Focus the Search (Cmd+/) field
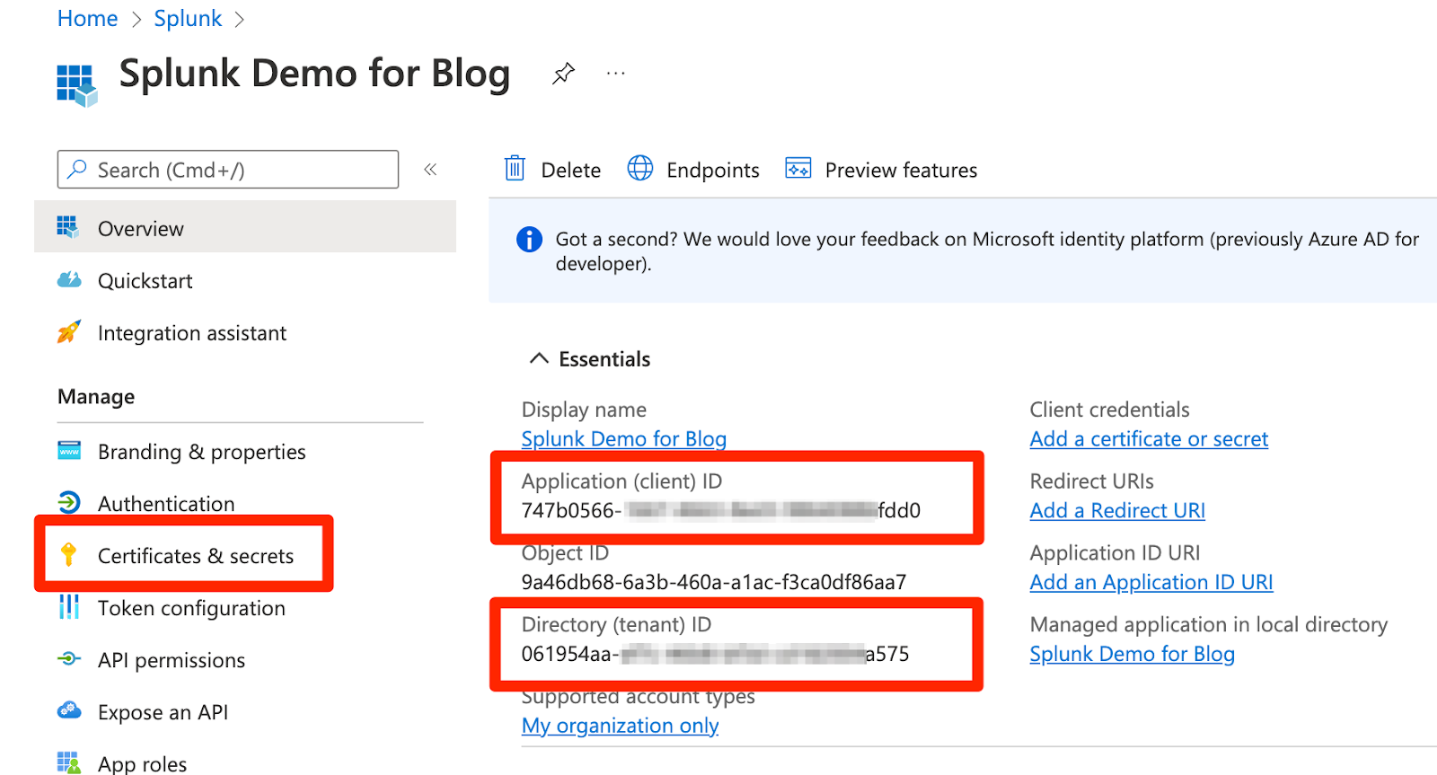1437x775 pixels. tap(228, 170)
